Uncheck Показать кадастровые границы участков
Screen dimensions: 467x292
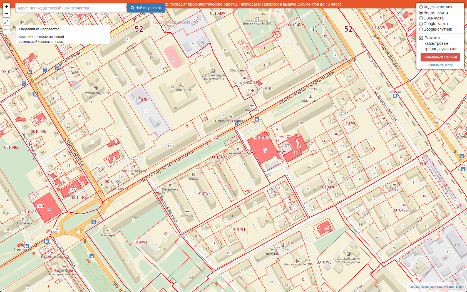pyautogui.click(x=421, y=38)
